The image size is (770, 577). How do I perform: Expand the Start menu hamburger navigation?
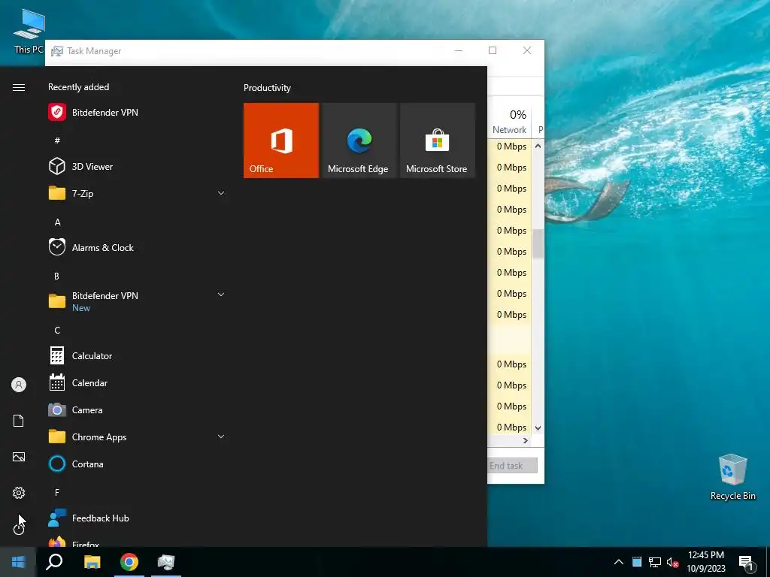pyautogui.click(x=19, y=87)
